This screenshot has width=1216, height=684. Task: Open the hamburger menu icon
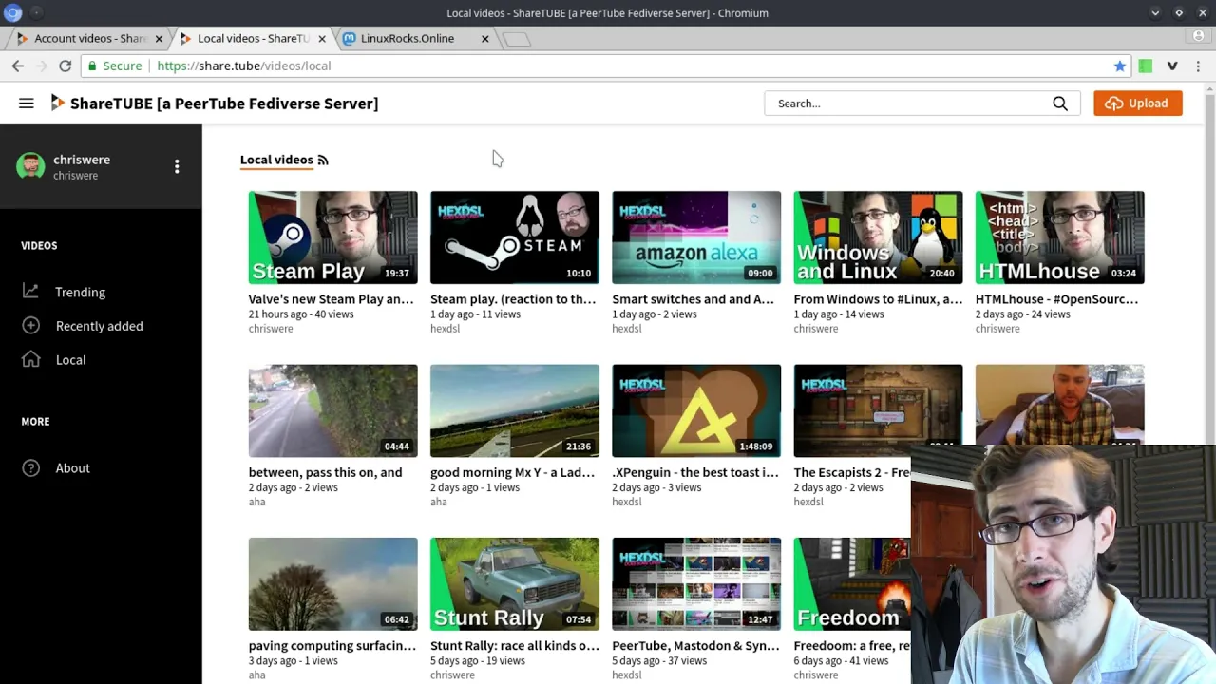pyautogui.click(x=27, y=104)
